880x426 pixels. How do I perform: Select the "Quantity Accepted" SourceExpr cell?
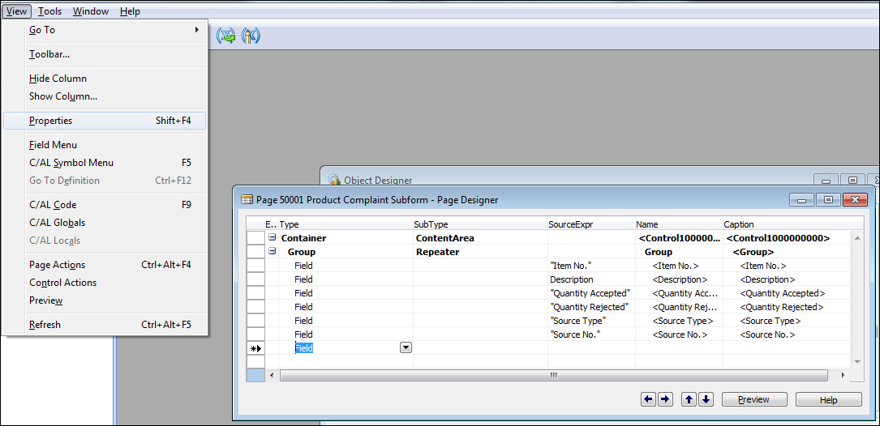[591, 293]
